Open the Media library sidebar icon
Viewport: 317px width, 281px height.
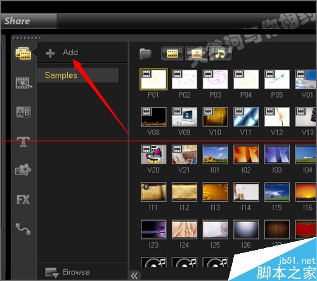point(23,53)
